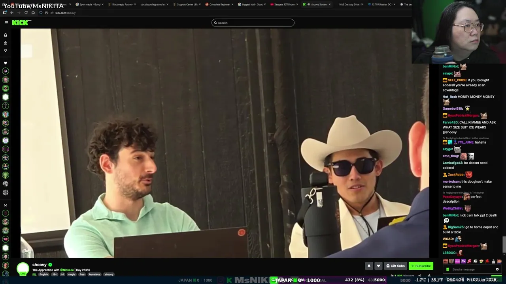Viewport: 506px width, 284px height.
Task: Click the padlock site info icon
Action: pyautogui.click(x=46, y=13)
